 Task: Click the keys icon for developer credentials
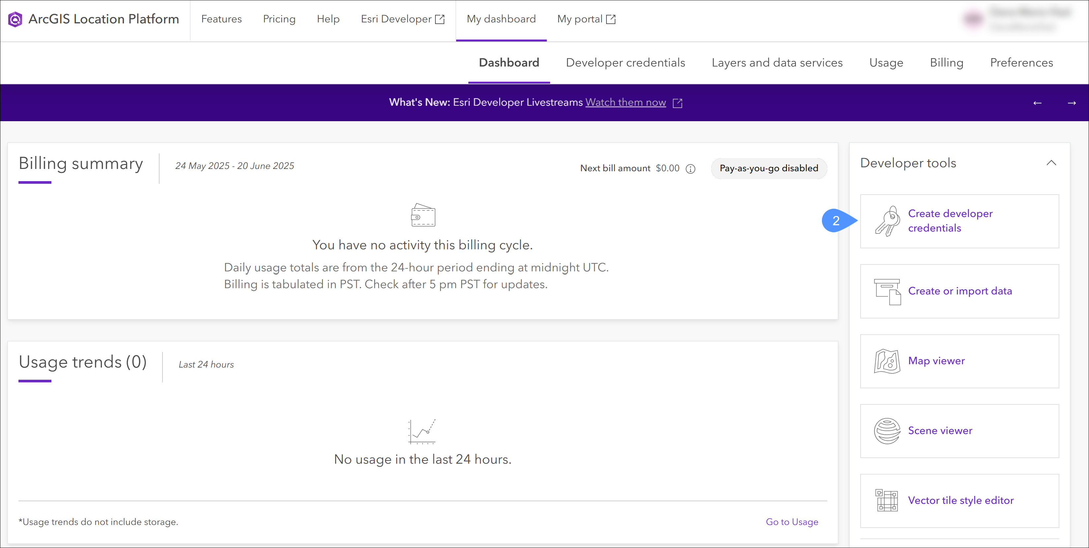click(x=887, y=221)
